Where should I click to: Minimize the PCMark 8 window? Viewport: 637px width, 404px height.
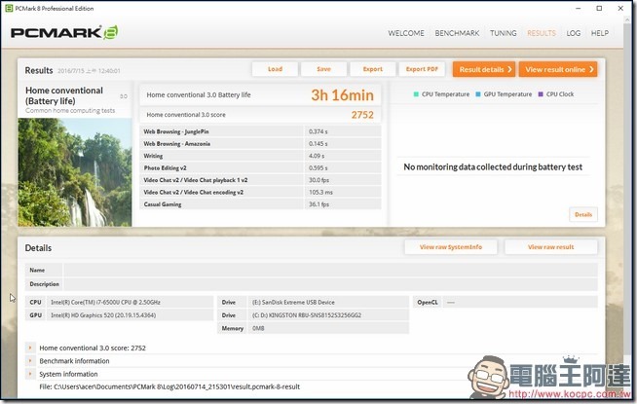579,8
